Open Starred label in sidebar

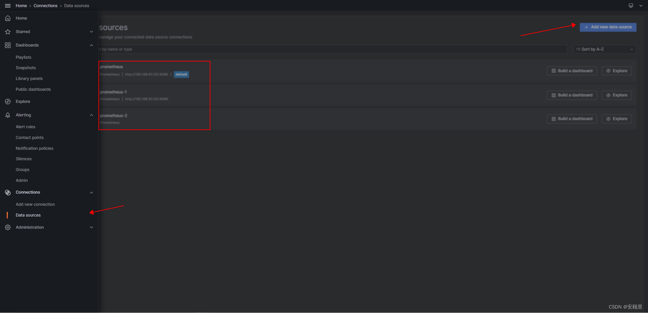coord(23,32)
